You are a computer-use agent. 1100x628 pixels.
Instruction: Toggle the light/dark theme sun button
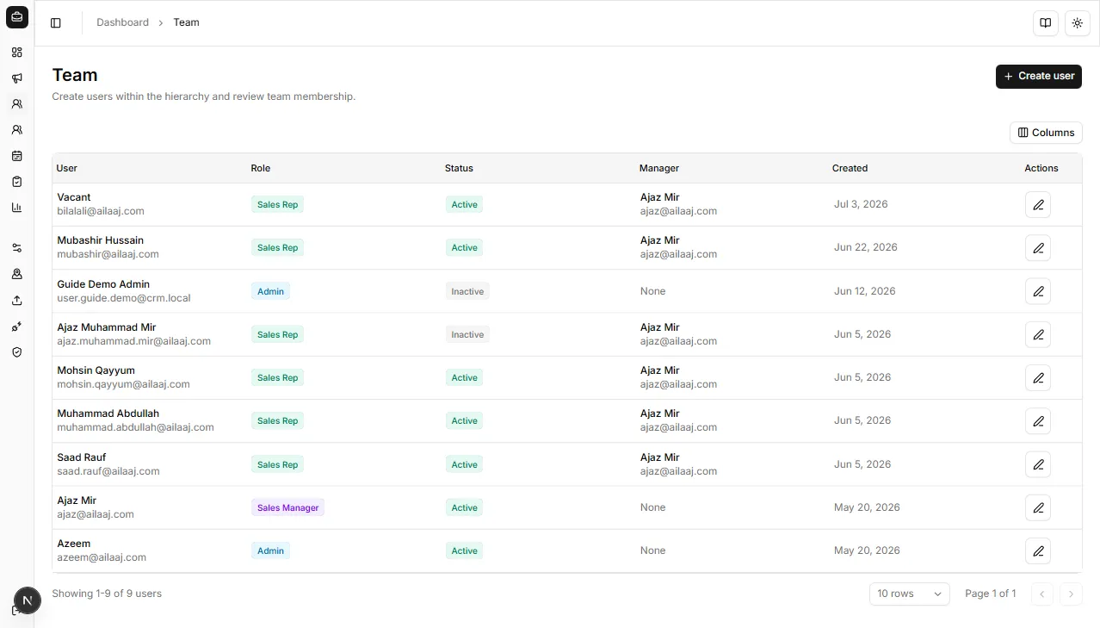point(1078,23)
